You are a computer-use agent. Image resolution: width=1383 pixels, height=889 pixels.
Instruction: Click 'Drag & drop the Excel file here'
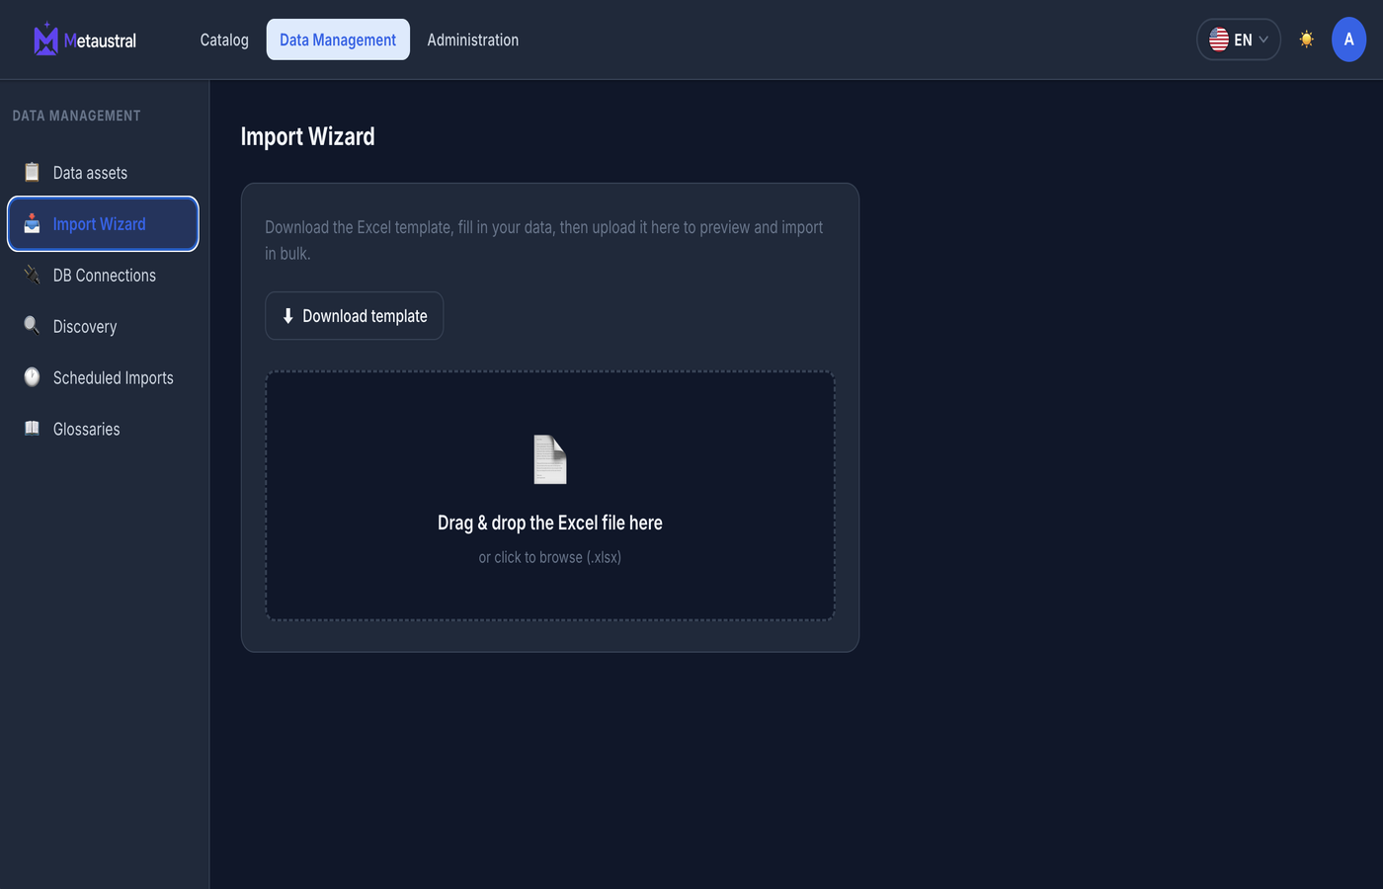pyautogui.click(x=550, y=523)
